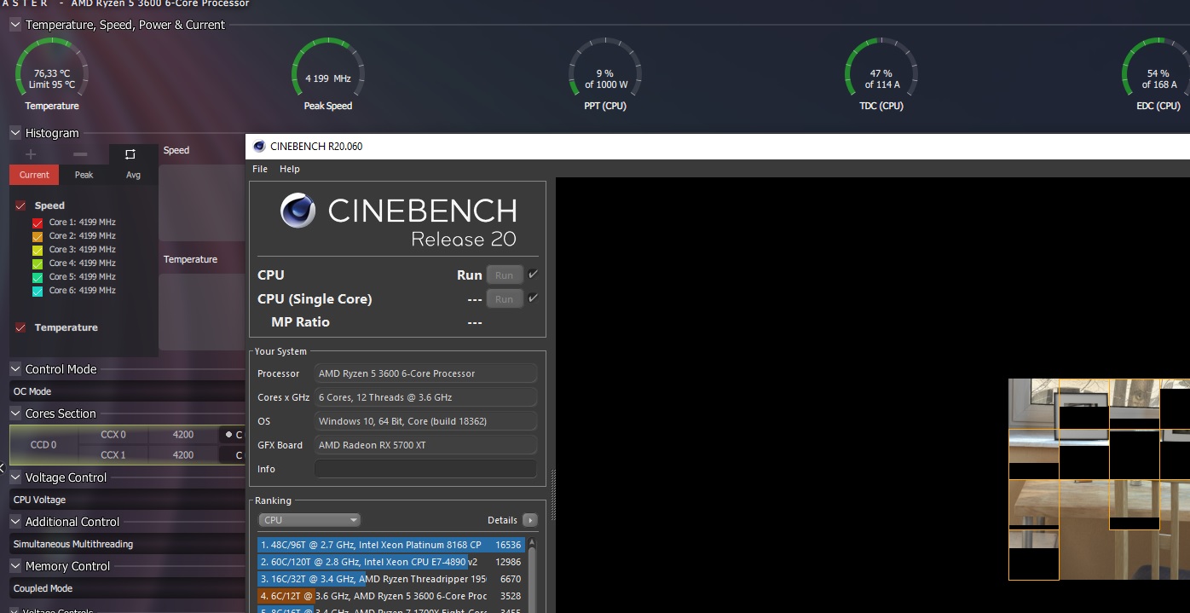Uncheck Core 4 speed checkbox

coord(38,263)
